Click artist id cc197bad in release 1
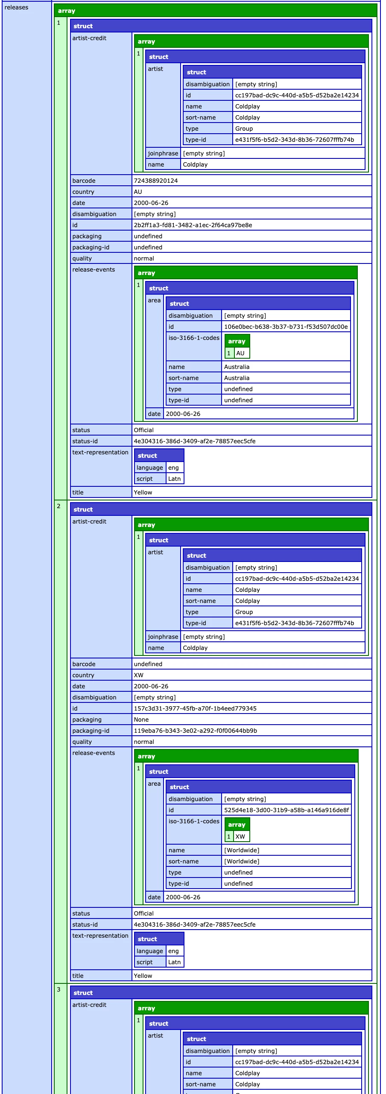The width and height of the screenshot is (386, 1094). coord(297,95)
